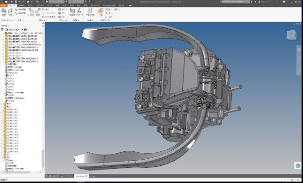Select the Joint tool in the ribbon

[31, 12]
